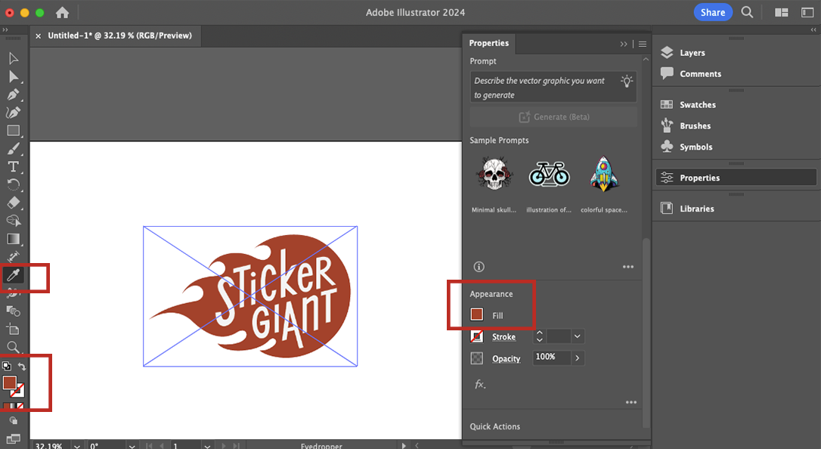Image resolution: width=821 pixels, height=449 pixels.
Task: Open the artboard navigation dropdown
Action: [x=207, y=446]
